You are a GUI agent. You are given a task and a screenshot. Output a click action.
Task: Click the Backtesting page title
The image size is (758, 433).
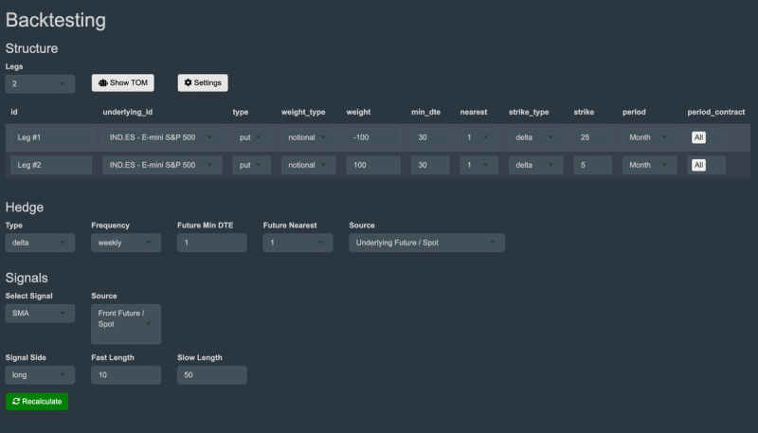[x=56, y=20]
